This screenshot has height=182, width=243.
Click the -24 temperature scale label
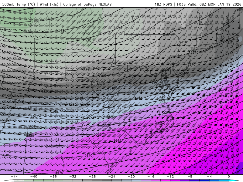[112, 177]
